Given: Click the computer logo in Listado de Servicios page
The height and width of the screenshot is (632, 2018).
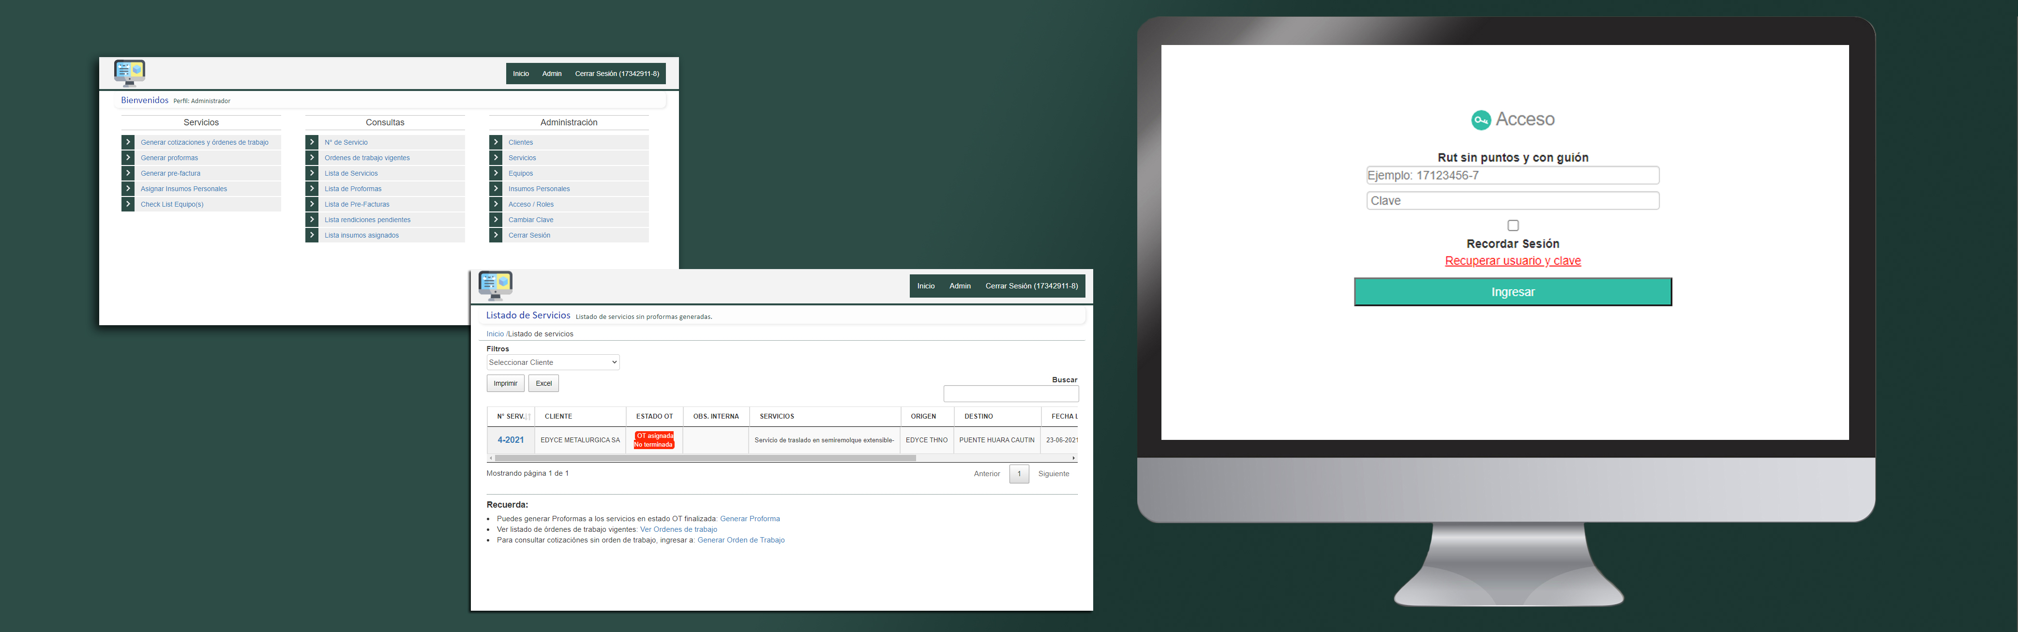Looking at the screenshot, I should [x=495, y=285].
